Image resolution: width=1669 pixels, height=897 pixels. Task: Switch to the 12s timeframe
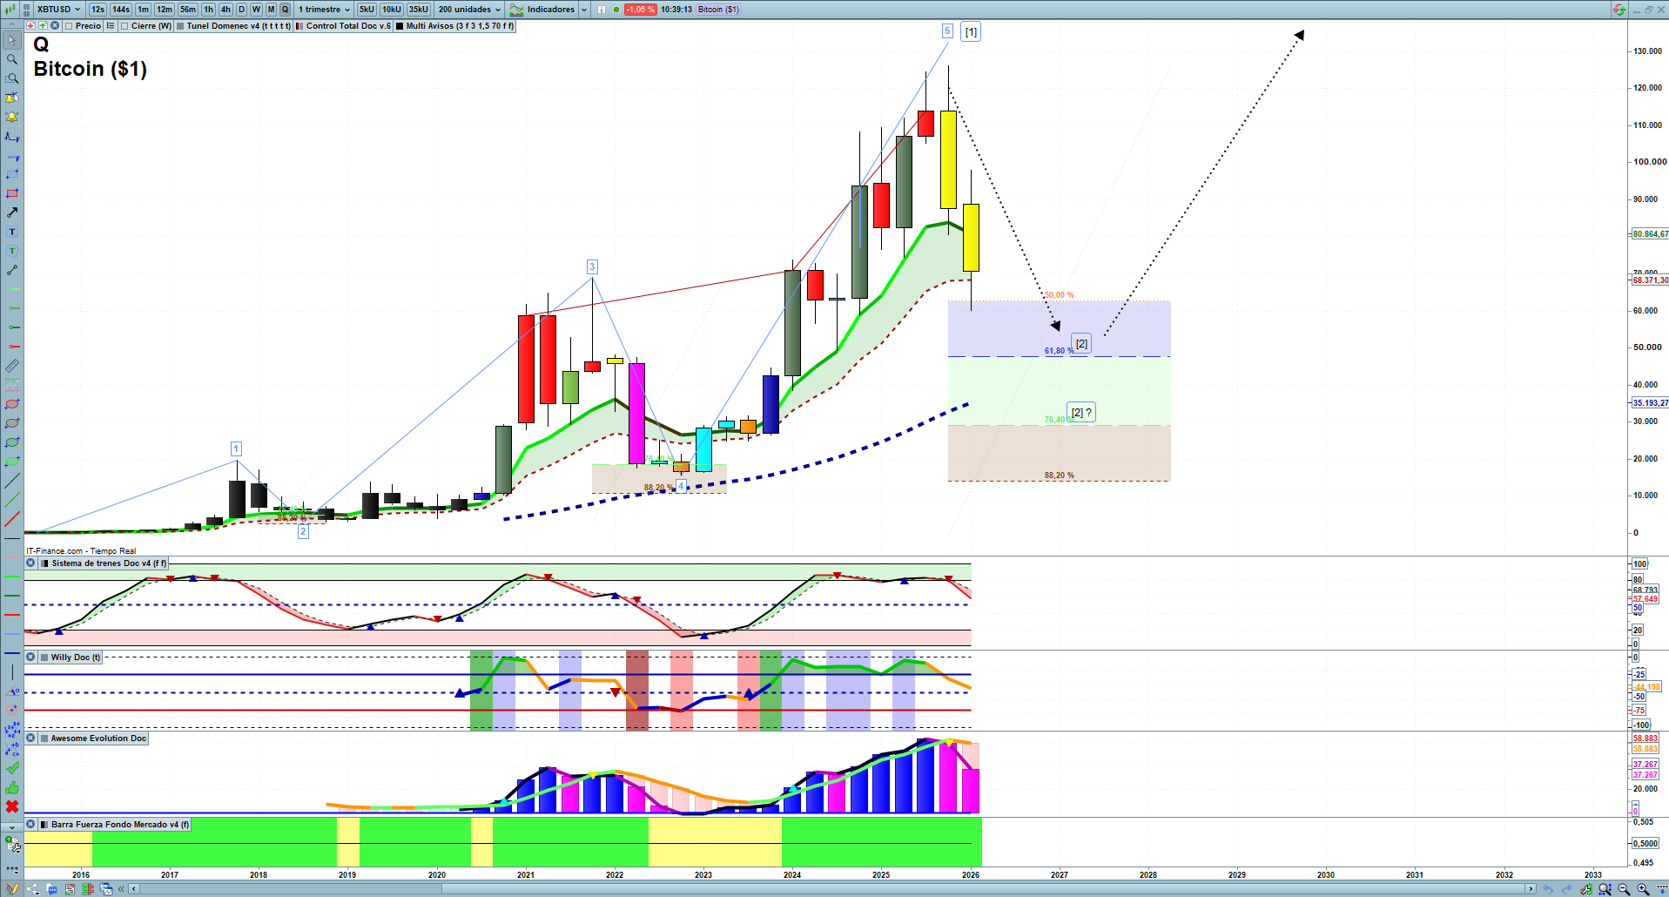click(98, 10)
